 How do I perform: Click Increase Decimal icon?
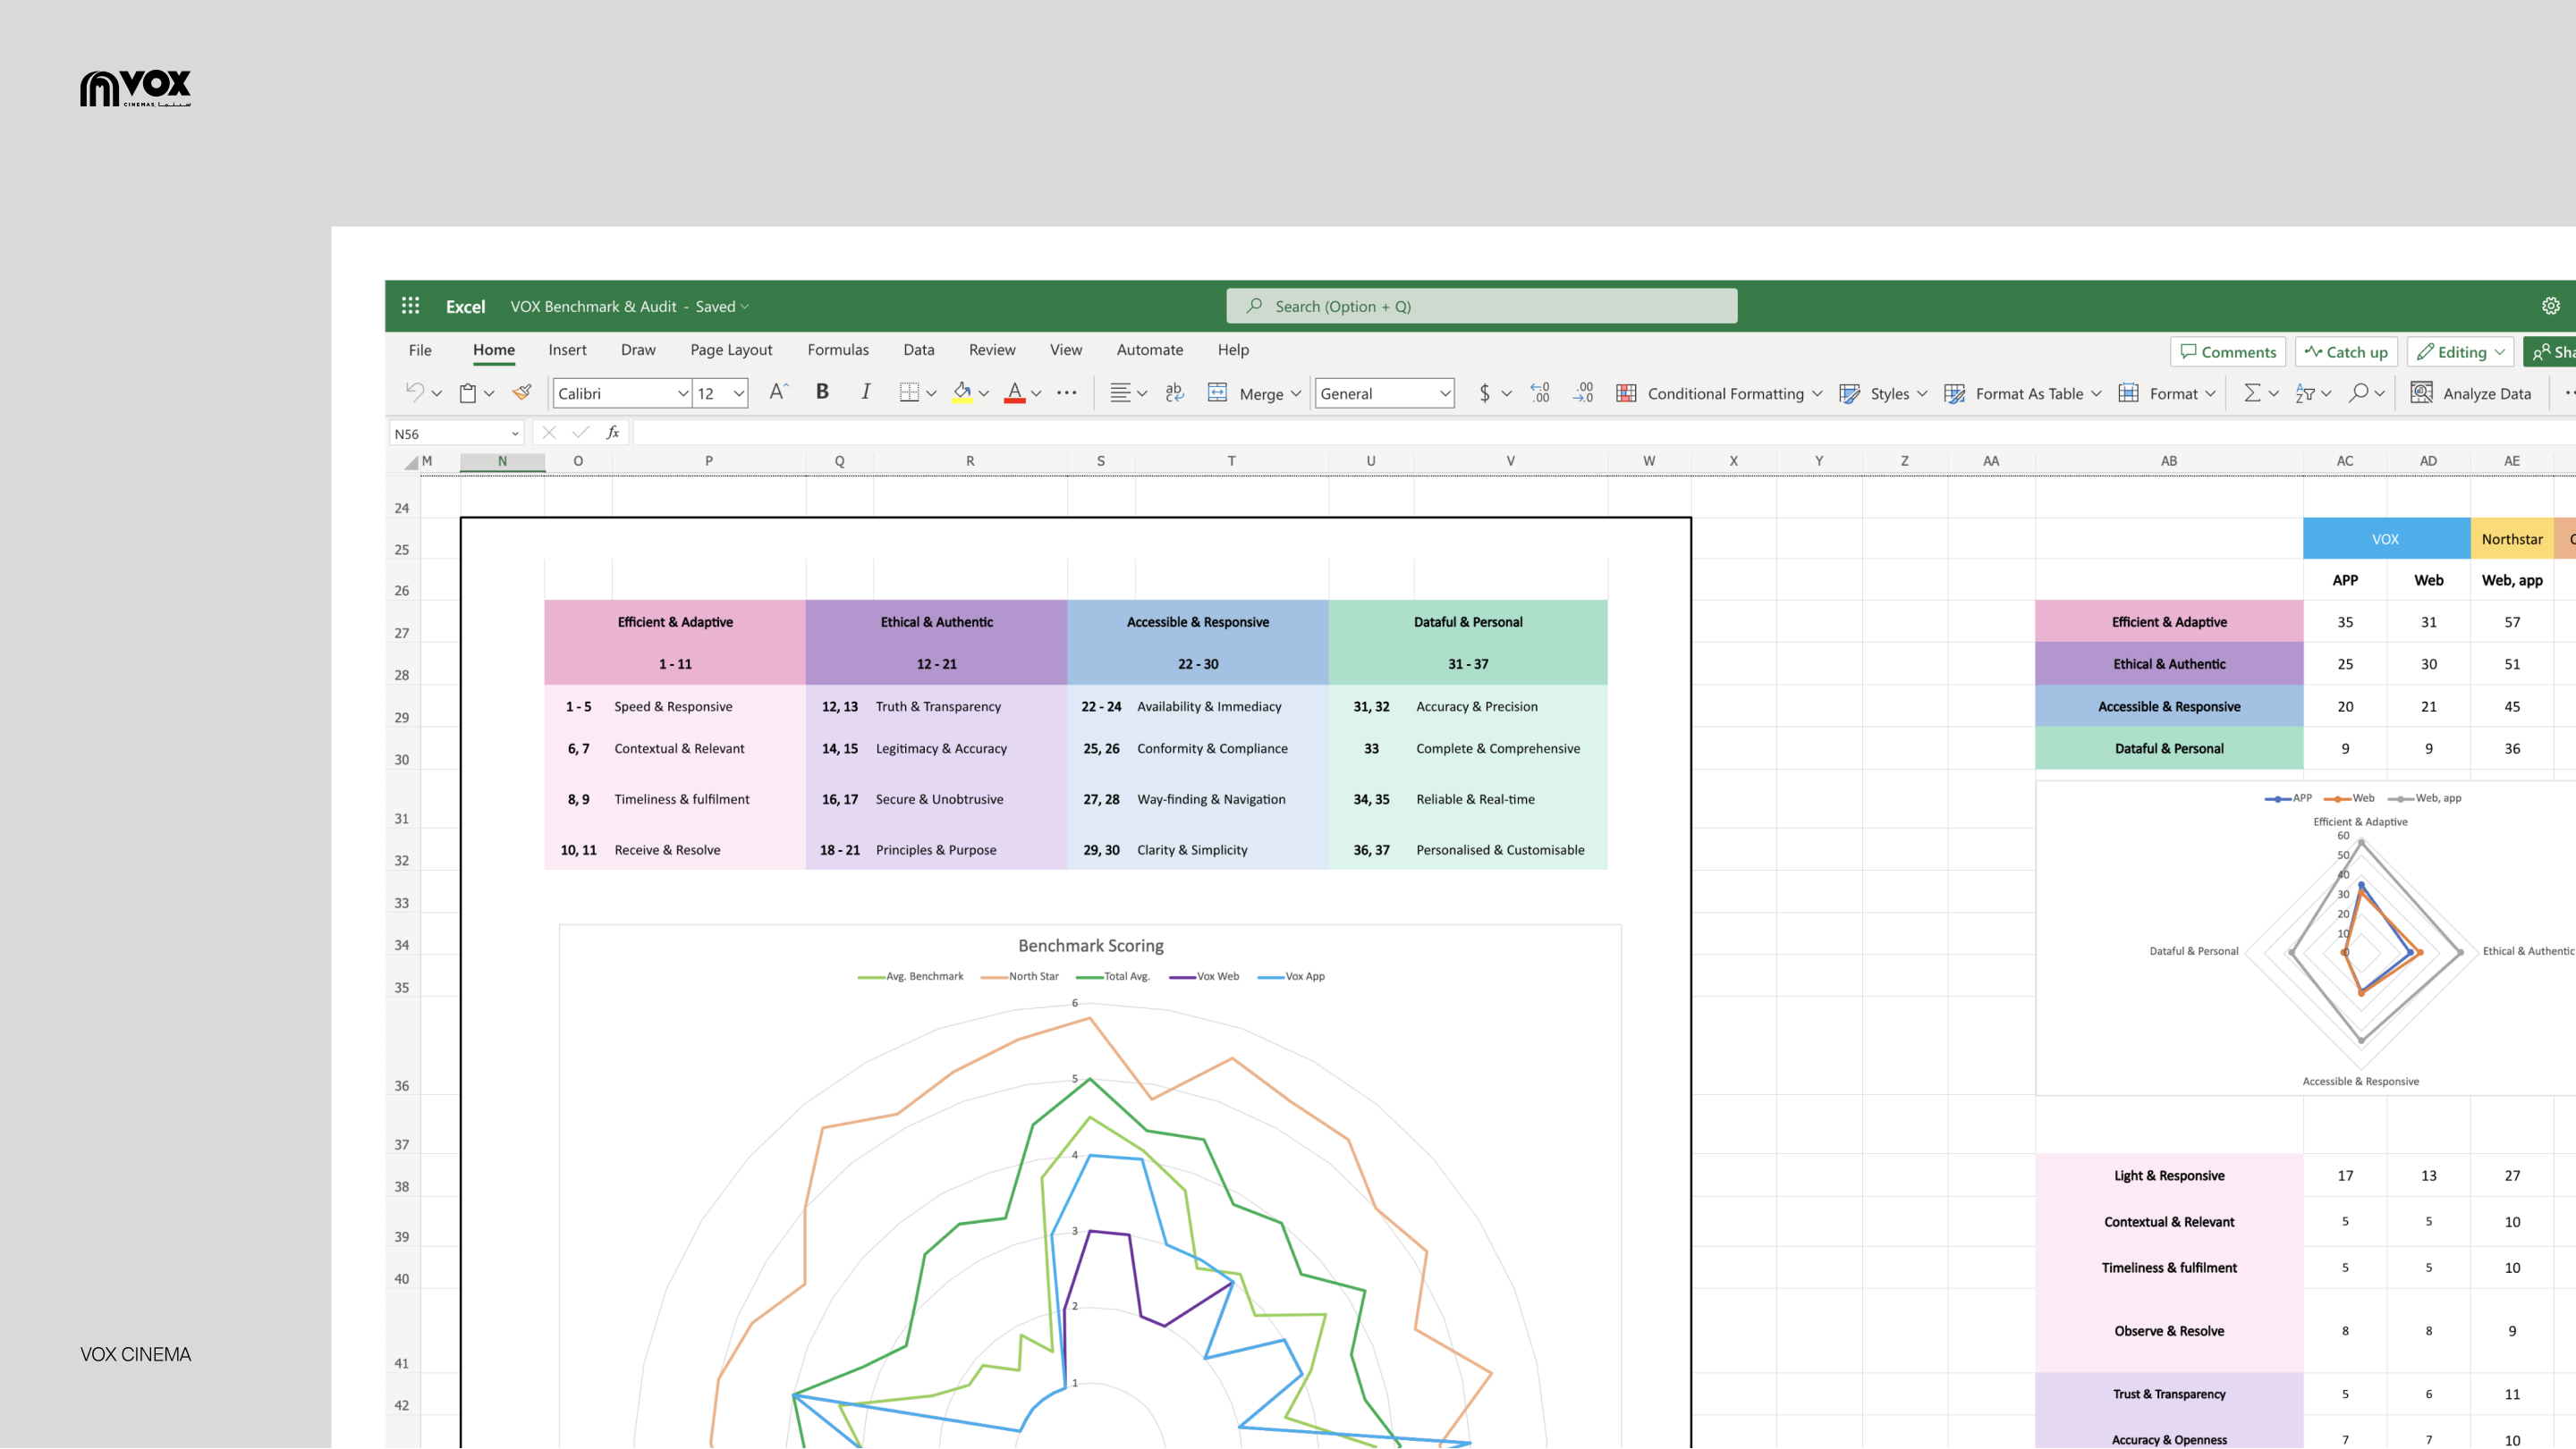tap(1540, 392)
